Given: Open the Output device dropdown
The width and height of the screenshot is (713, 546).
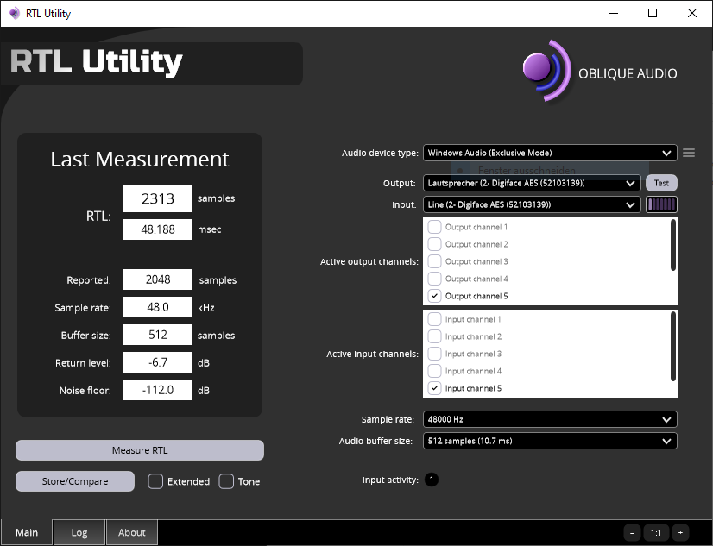Looking at the screenshot, I should coord(532,183).
